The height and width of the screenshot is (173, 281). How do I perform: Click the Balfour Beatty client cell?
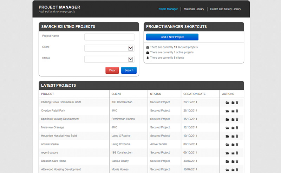[x=120, y=161]
